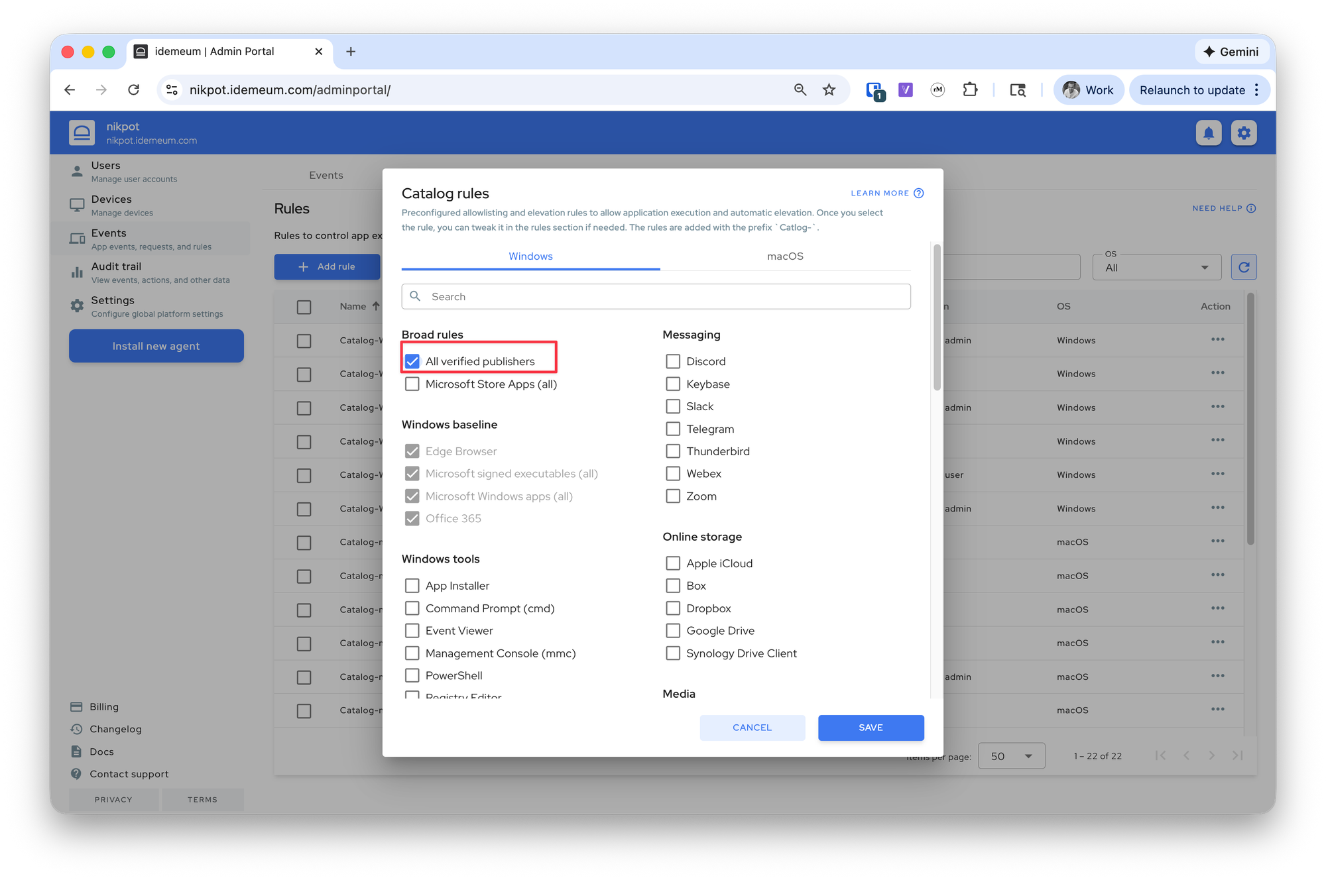Screen dimensions: 1326x880
Task: Click the notifications bell icon
Action: [x=1208, y=133]
